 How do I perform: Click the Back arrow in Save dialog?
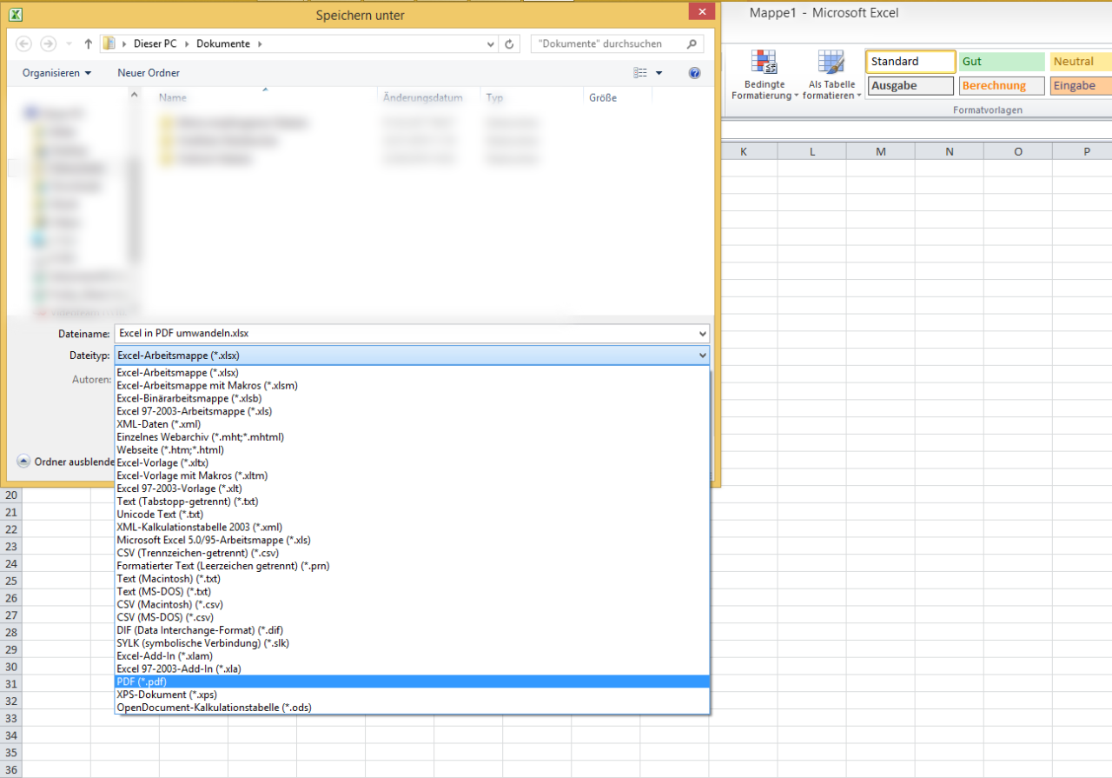pos(23,43)
